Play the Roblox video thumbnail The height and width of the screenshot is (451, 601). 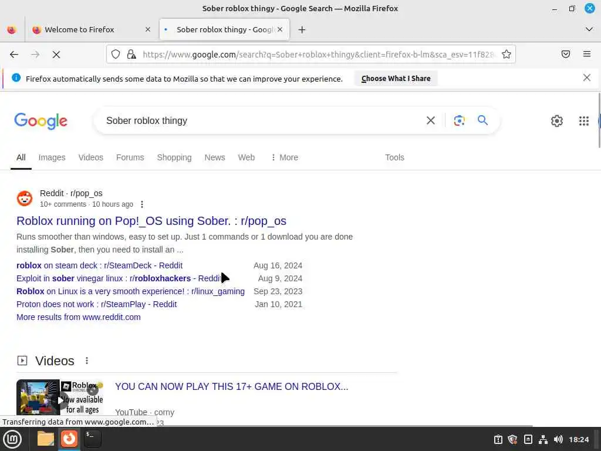click(x=60, y=398)
